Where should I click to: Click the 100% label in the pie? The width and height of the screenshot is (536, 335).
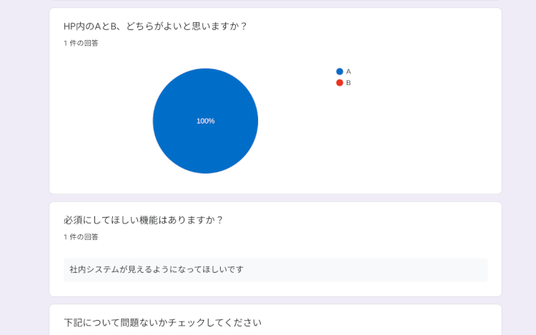[x=206, y=121]
